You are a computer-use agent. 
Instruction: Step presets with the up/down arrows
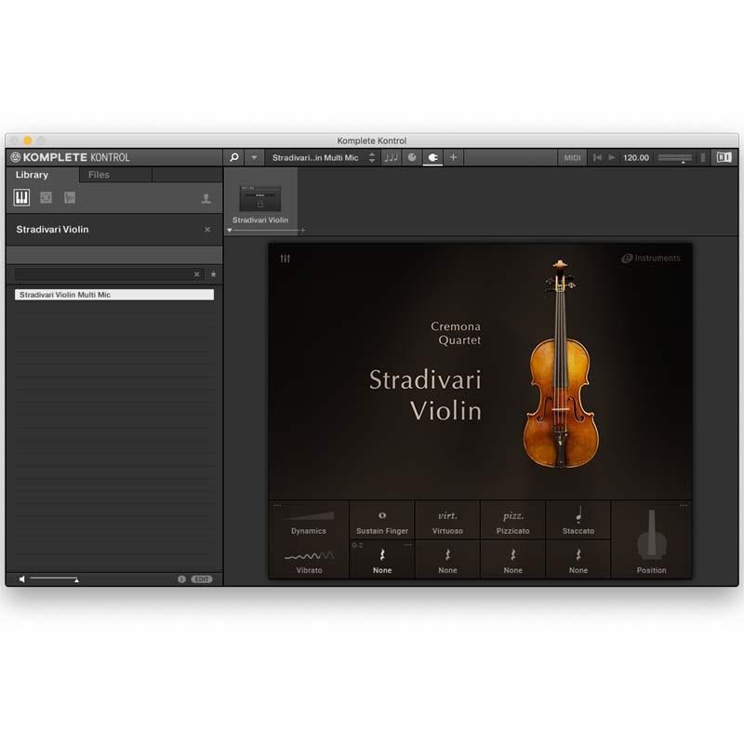(372, 157)
